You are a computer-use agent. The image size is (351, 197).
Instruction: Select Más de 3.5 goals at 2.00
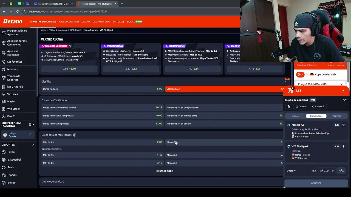(x=102, y=142)
